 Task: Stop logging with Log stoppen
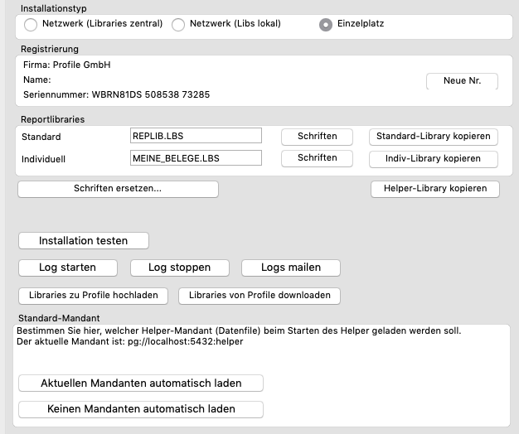[x=179, y=268]
